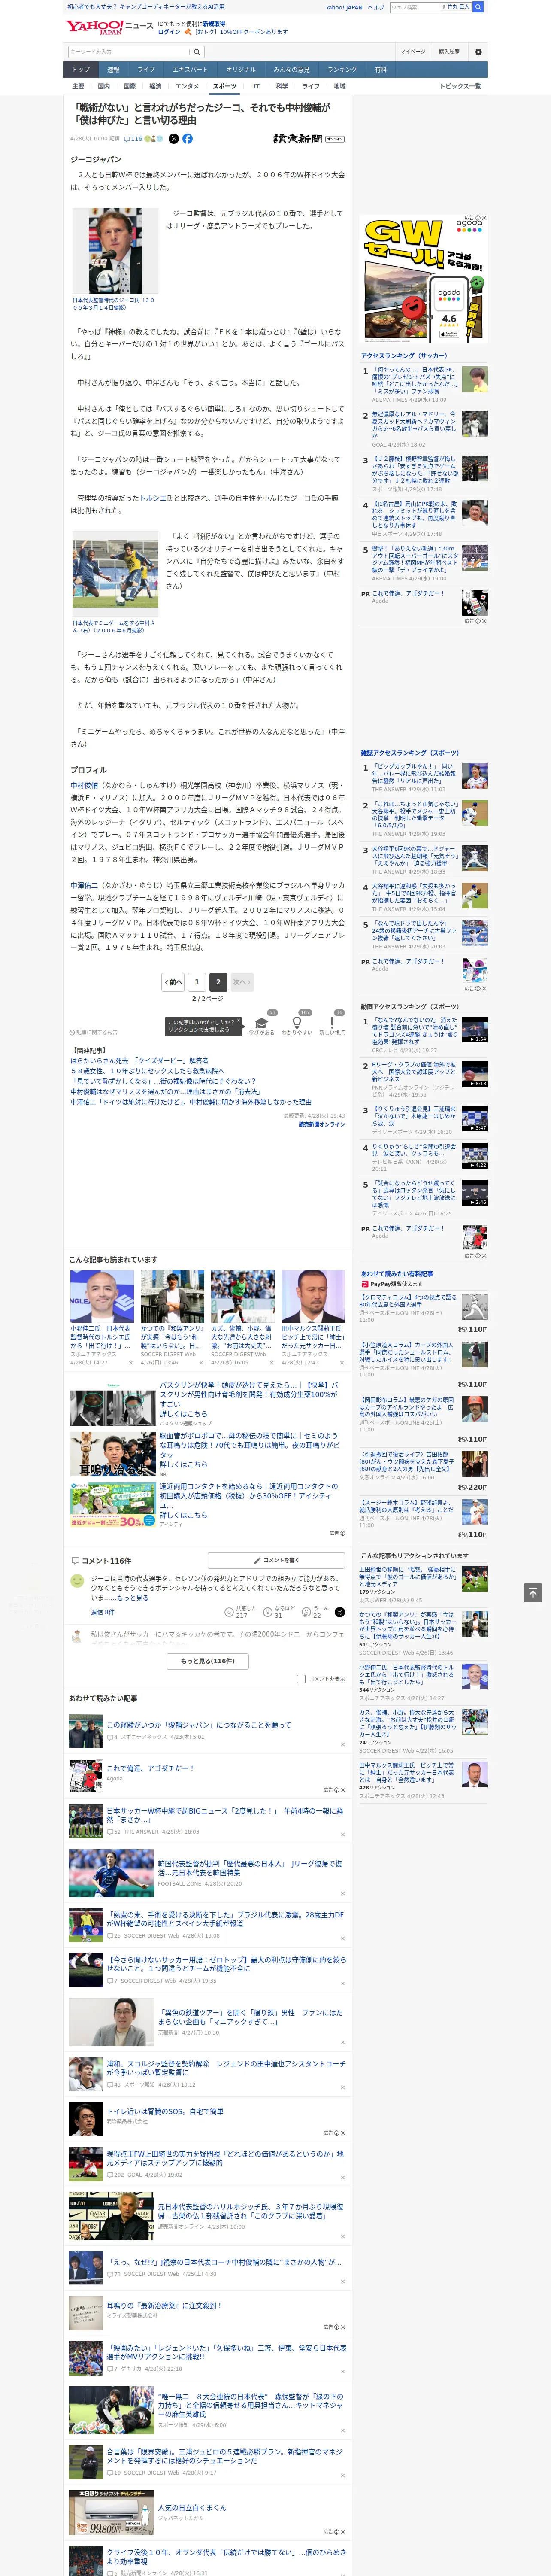Click the Yahoo! JAPAN top link

tap(344, 7)
